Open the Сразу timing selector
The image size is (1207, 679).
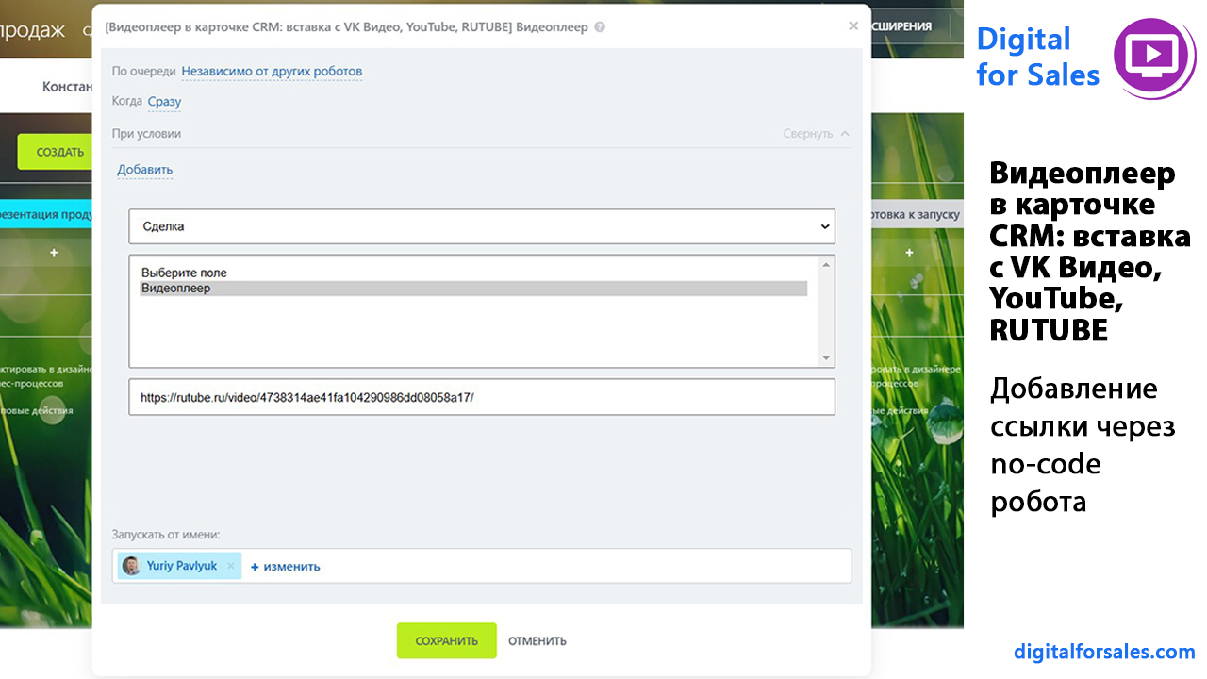point(164,101)
